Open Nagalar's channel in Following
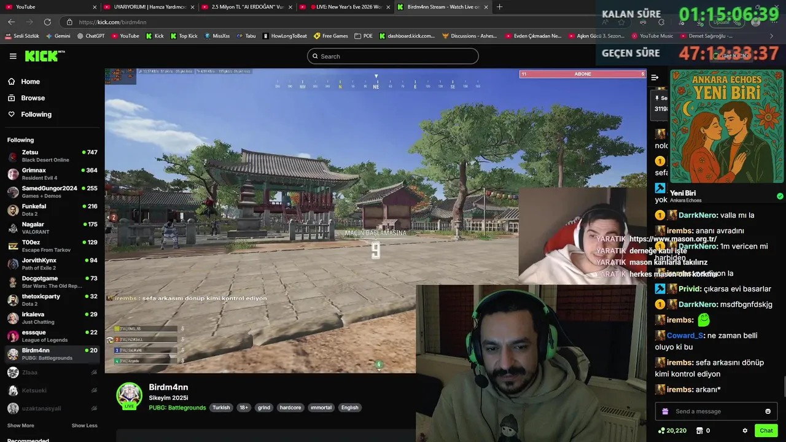Screen dimensions: 786x442 coord(52,228)
